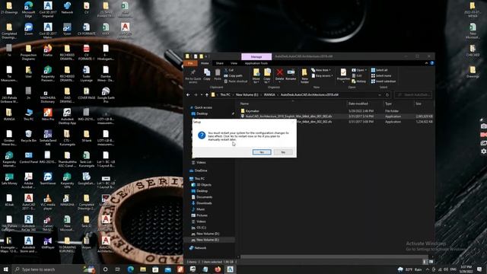The image size is (487, 274).
Task: Click the Zoom desktop shortcut
Action: [29, 30]
